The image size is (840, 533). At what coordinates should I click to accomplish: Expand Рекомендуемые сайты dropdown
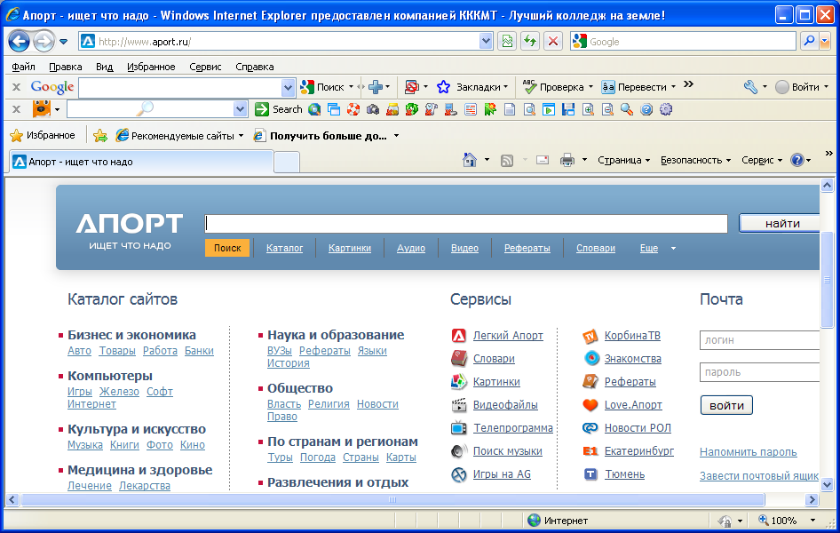coord(241,136)
